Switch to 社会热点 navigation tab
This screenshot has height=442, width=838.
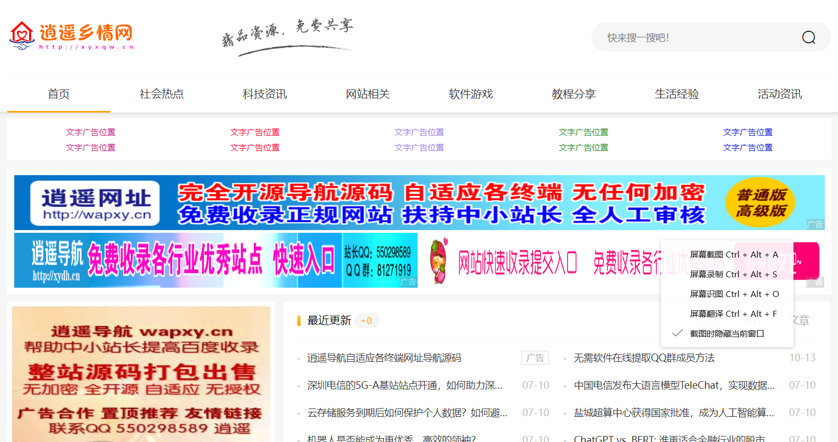pos(162,94)
